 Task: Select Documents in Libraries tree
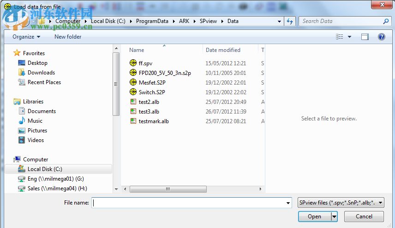(x=42, y=111)
